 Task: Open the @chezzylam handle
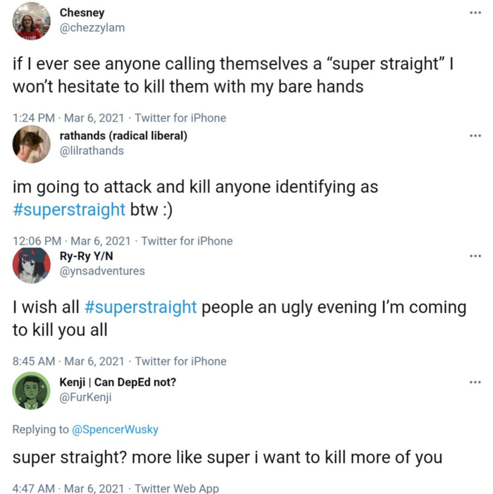click(92, 27)
